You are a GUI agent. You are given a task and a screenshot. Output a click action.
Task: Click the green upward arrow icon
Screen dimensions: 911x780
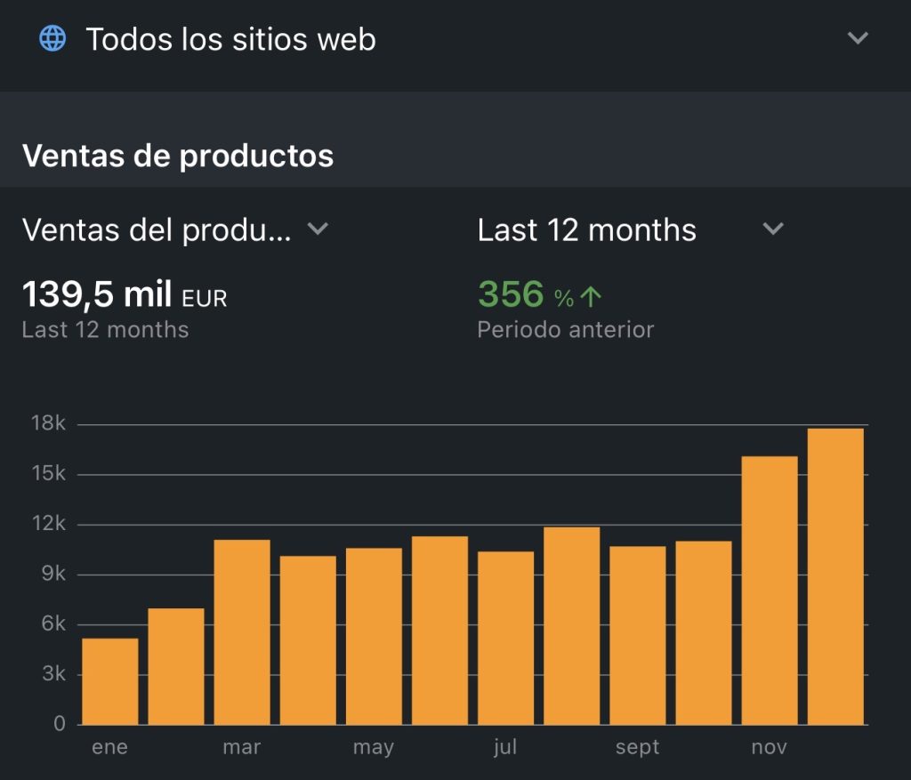coord(592,297)
